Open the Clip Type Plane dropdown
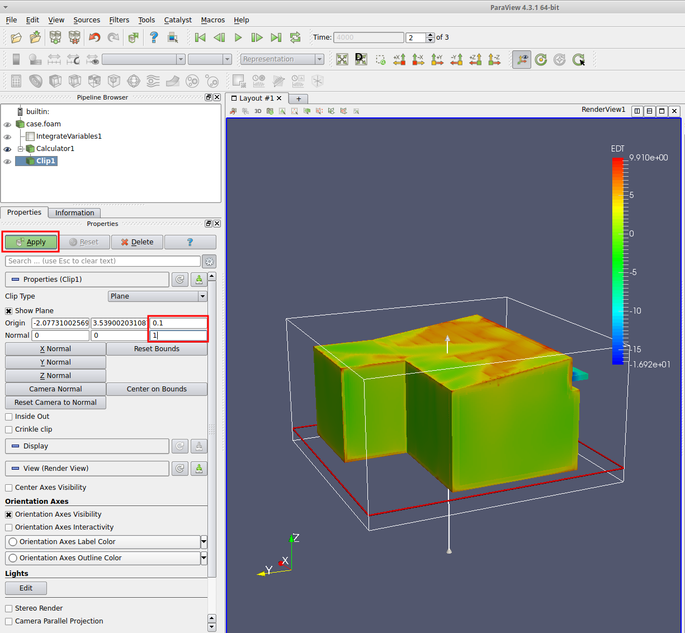This screenshot has width=685, height=633. click(157, 296)
